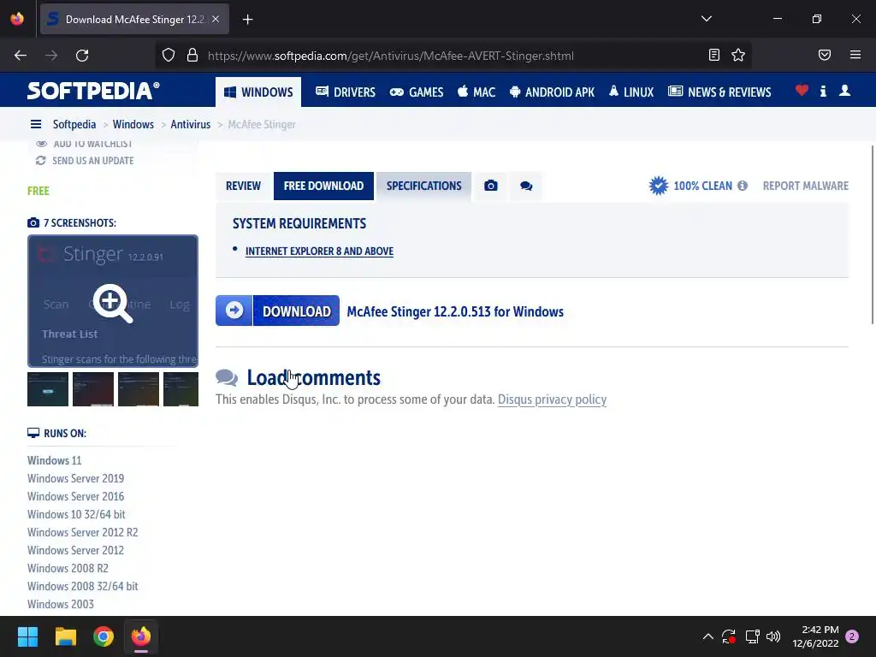Open the GAMES navigation section
The height and width of the screenshot is (657, 876).
417,92
